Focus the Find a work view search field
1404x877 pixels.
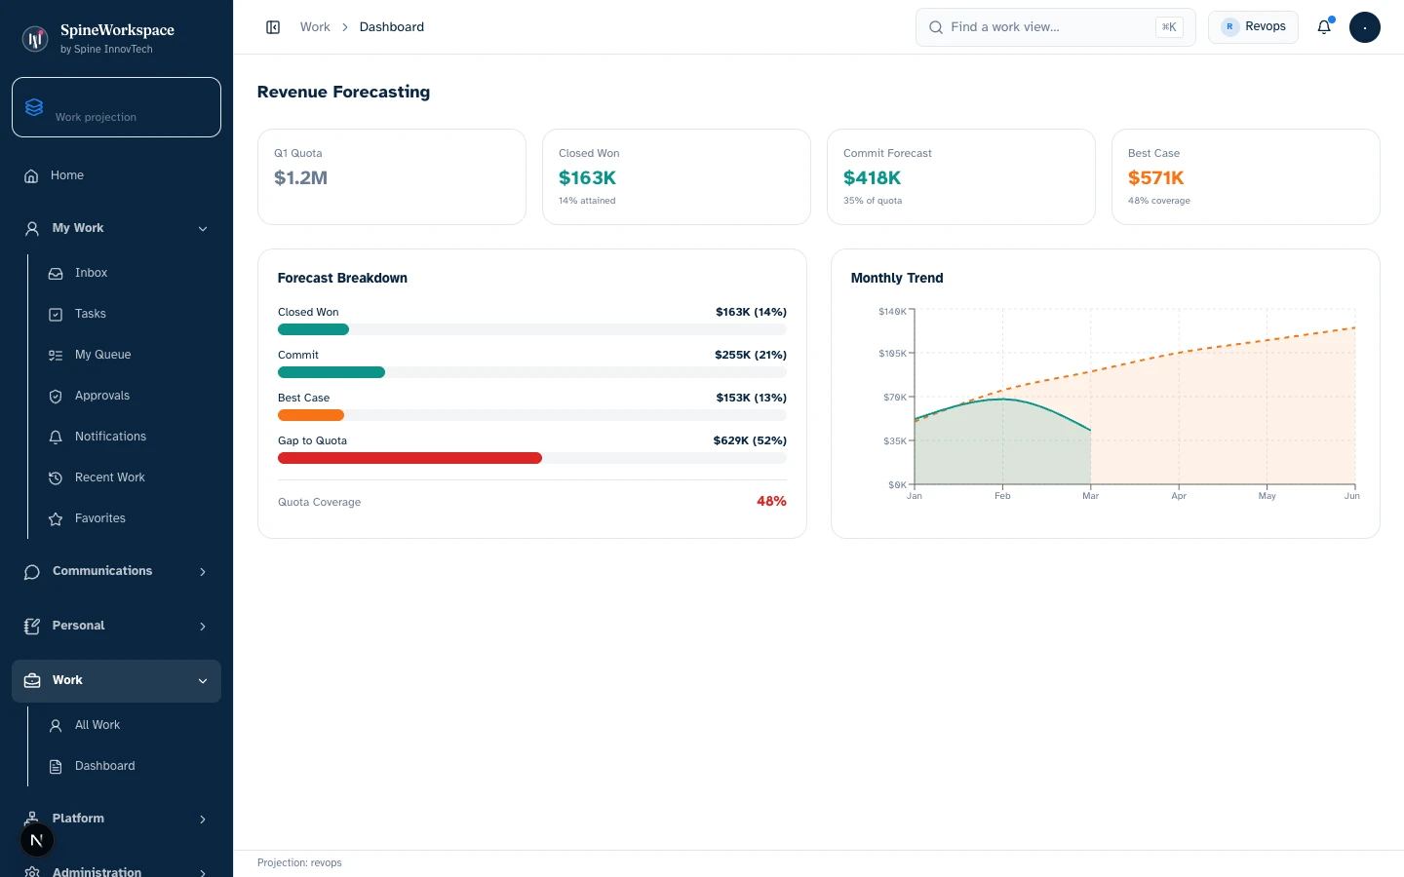(x=1056, y=27)
